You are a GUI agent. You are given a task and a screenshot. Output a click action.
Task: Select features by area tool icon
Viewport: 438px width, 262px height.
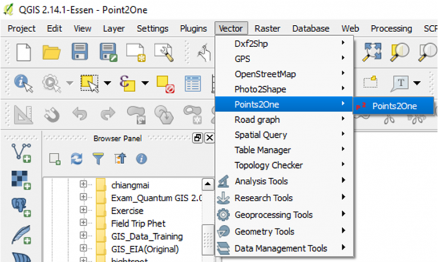click(90, 83)
